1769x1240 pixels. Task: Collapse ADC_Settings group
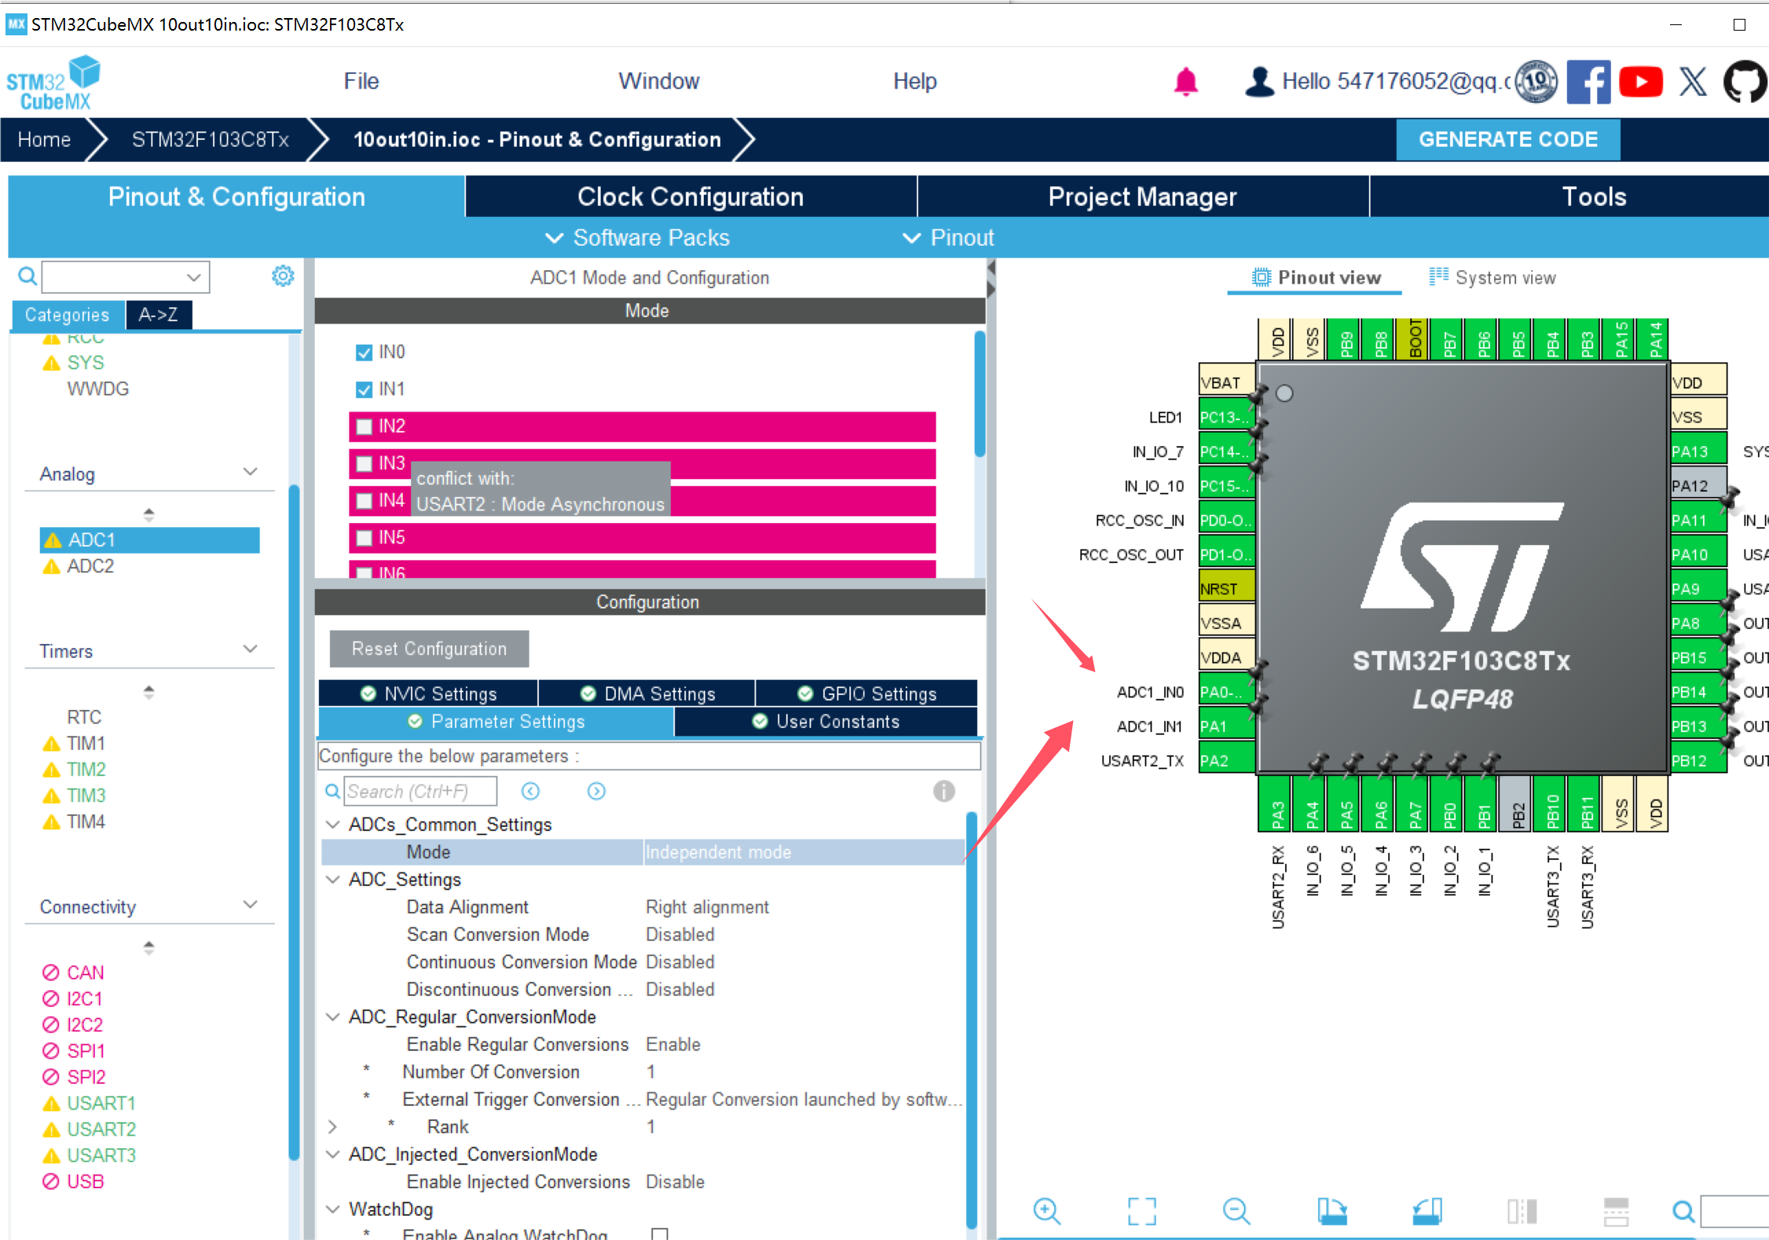pos(333,880)
